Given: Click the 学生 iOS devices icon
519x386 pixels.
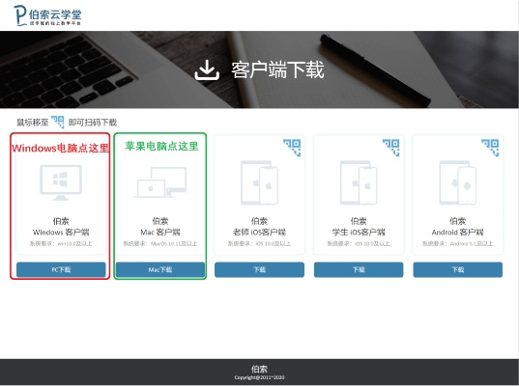Looking at the screenshot, I should 359,182.
